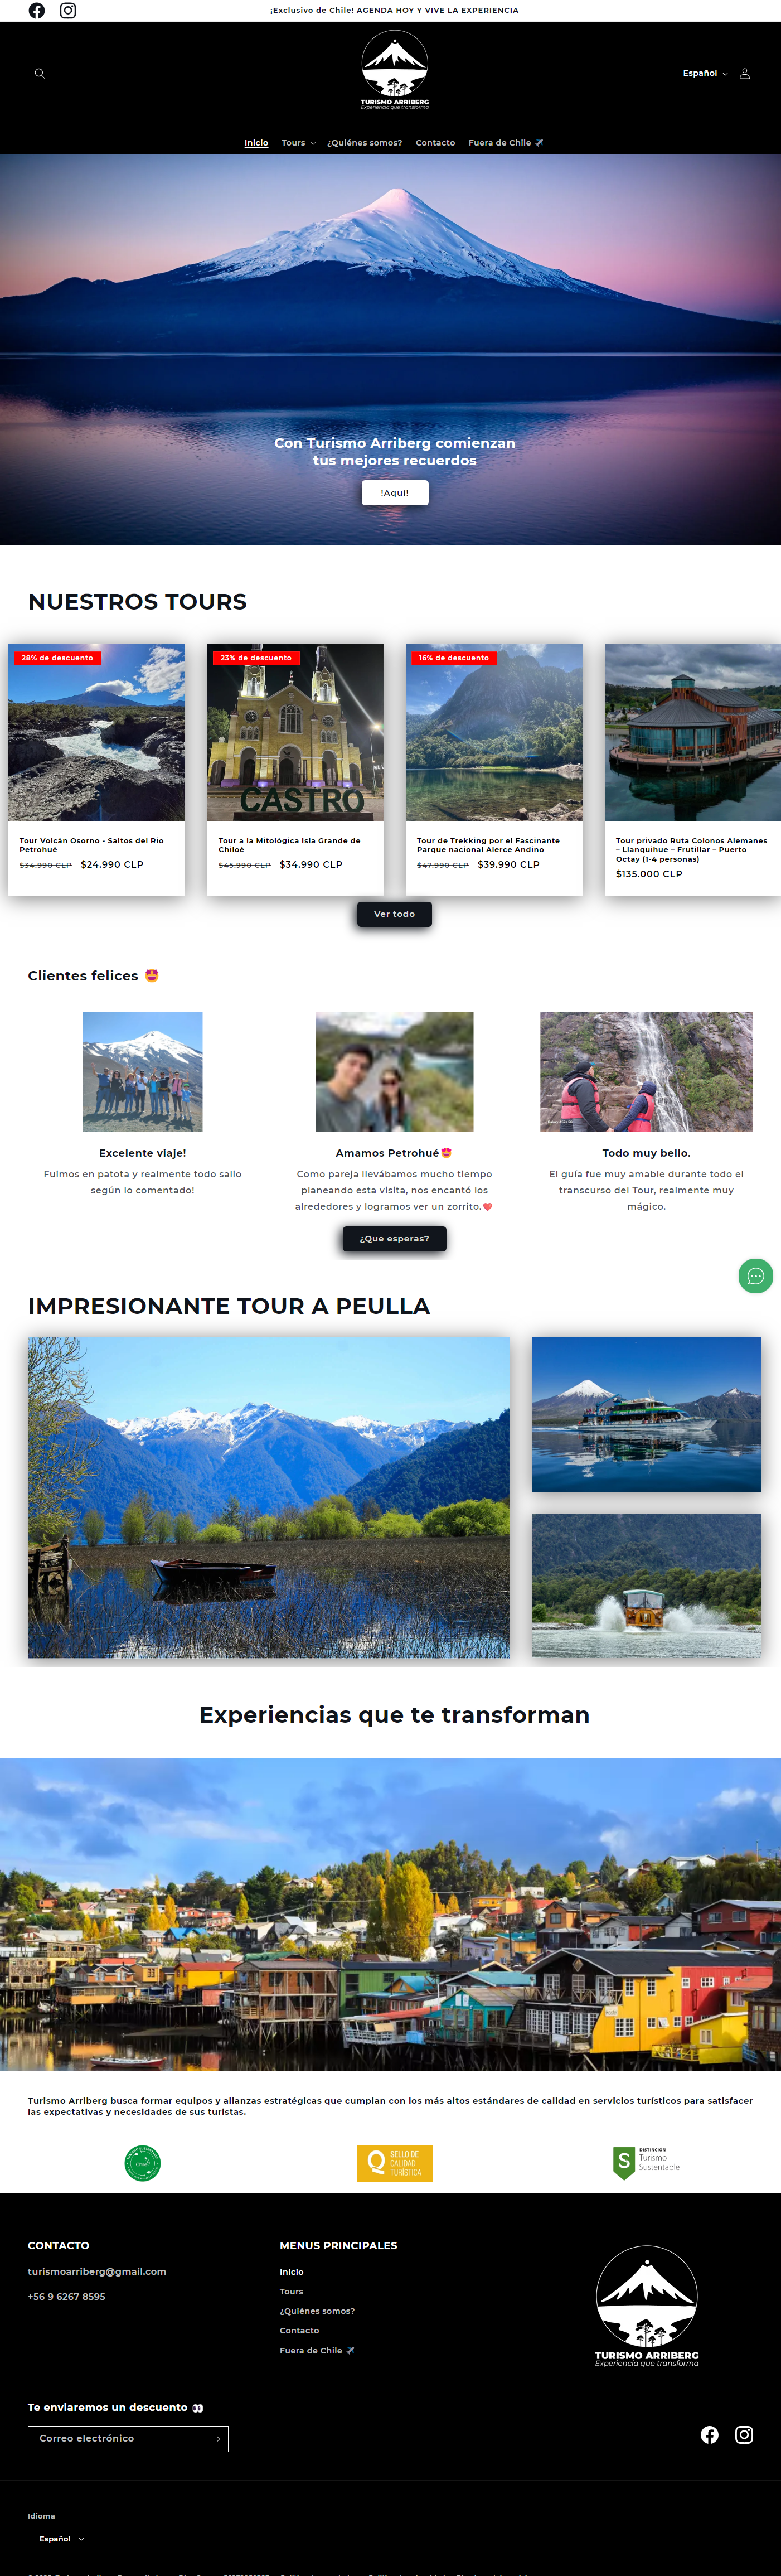The image size is (781, 2576).
Task: Click the !Aquí! hero button
Action: click(395, 493)
